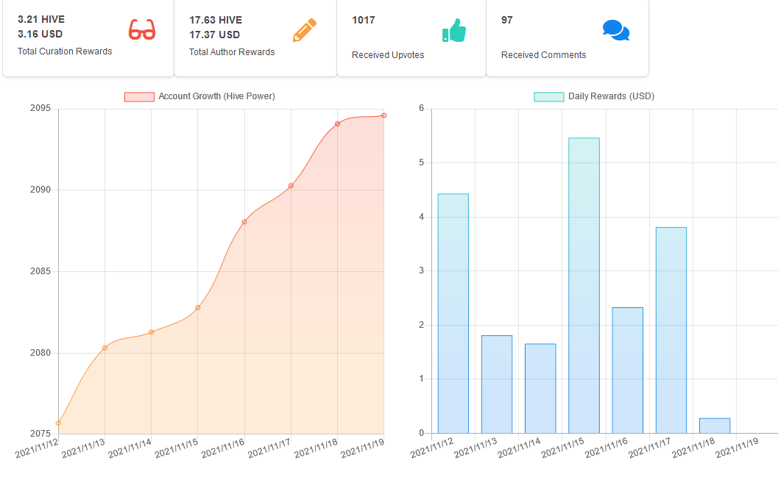The width and height of the screenshot is (778, 480).
Task: Click the 2021/11/13 bar in Daily Rewards
Action: click(497, 384)
